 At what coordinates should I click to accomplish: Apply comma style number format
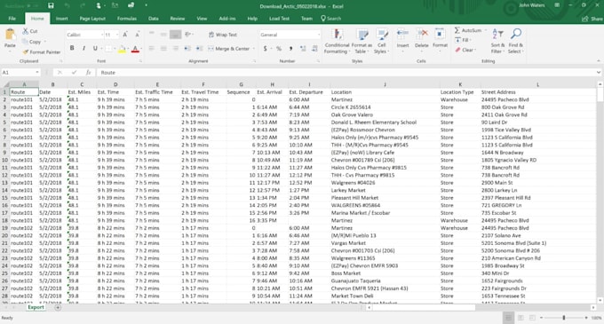(x=290, y=49)
